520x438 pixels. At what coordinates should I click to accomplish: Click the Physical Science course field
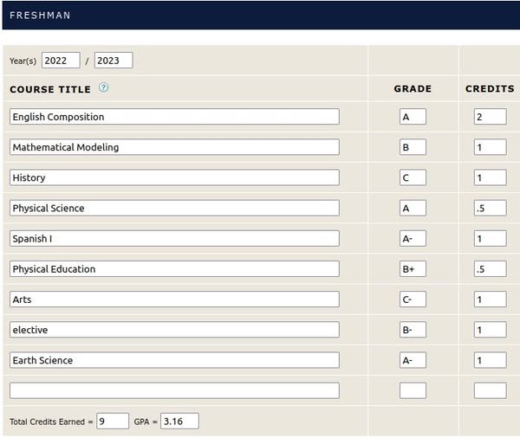[x=174, y=208]
